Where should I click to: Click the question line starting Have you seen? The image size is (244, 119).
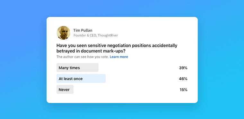click(117, 46)
